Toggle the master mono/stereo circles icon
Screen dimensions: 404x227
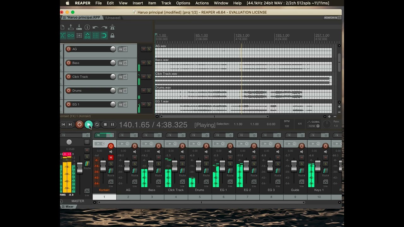87,142
